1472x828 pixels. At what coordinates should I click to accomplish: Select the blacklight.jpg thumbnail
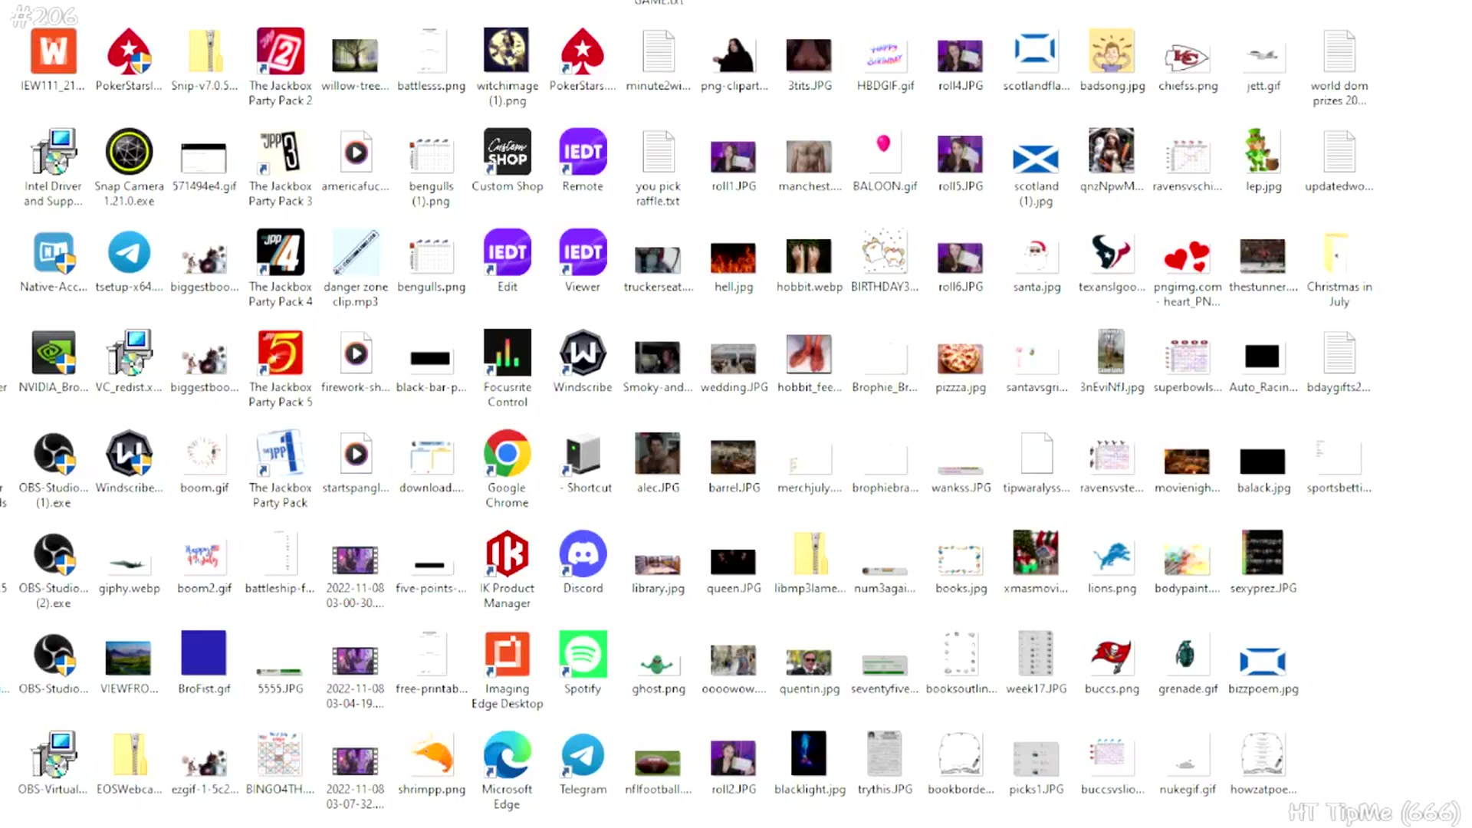(809, 754)
